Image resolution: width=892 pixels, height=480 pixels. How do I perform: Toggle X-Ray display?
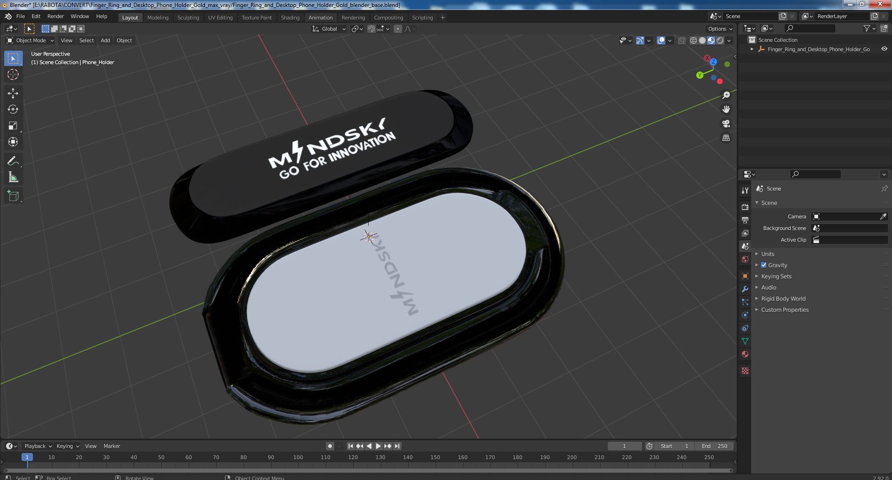681,40
